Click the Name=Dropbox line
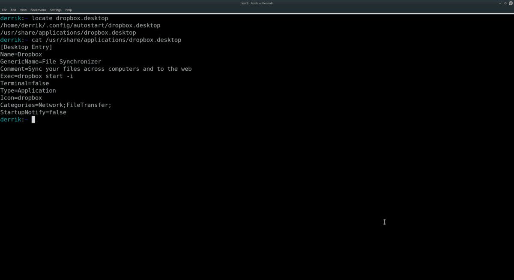The width and height of the screenshot is (514, 280). click(21, 54)
